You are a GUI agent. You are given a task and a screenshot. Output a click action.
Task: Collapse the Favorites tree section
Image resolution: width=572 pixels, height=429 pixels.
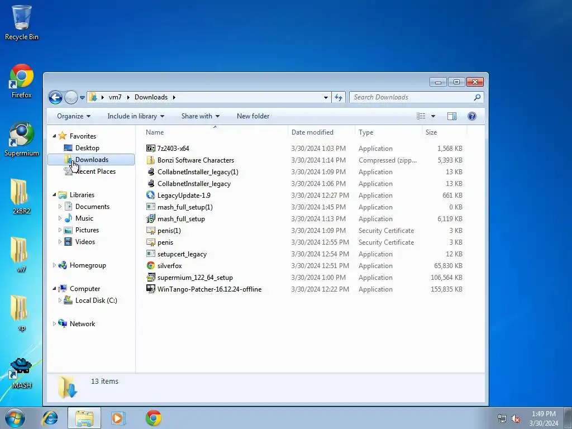coord(54,136)
